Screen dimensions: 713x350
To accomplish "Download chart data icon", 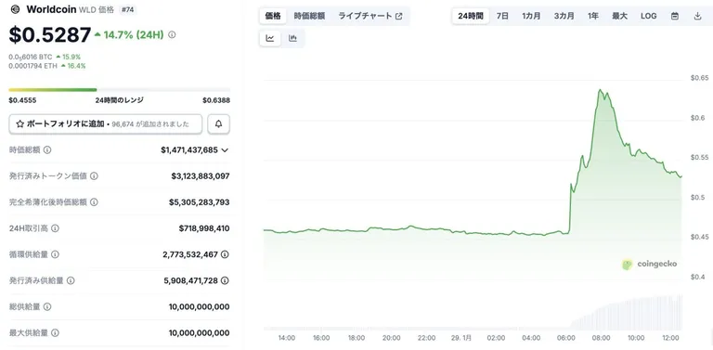I will [697, 16].
